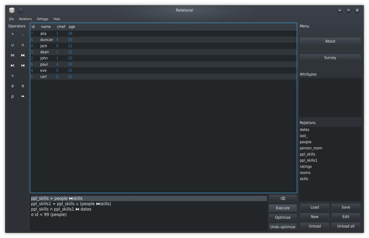This screenshot has width=369, height=238.
Task: Insert the selection (σ) operator
Action: [13, 86]
